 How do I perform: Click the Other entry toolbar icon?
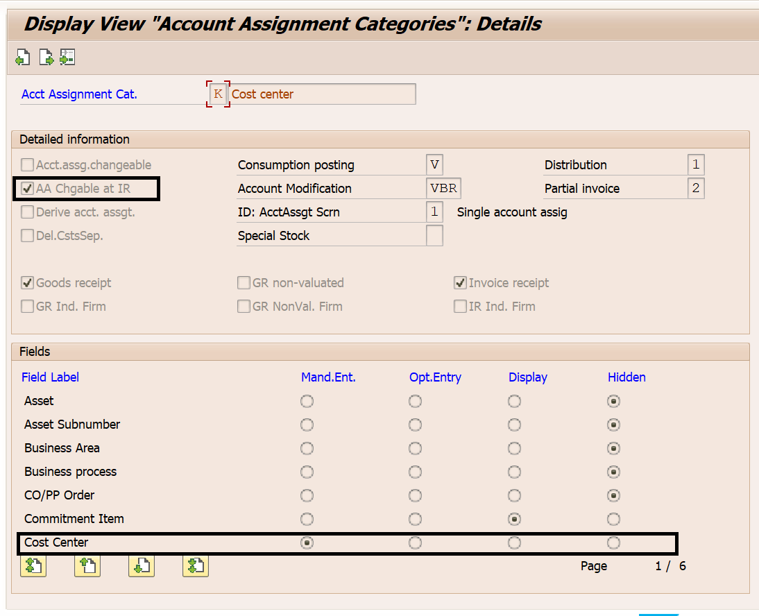(x=67, y=58)
